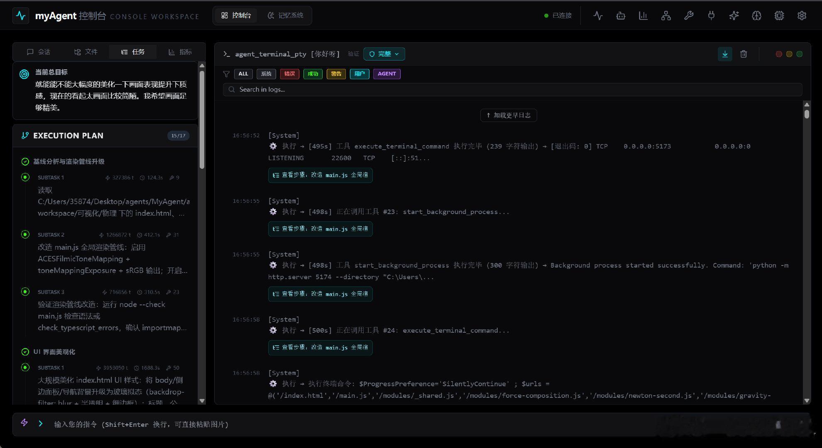Click the red window dot in terminal header

click(x=779, y=54)
